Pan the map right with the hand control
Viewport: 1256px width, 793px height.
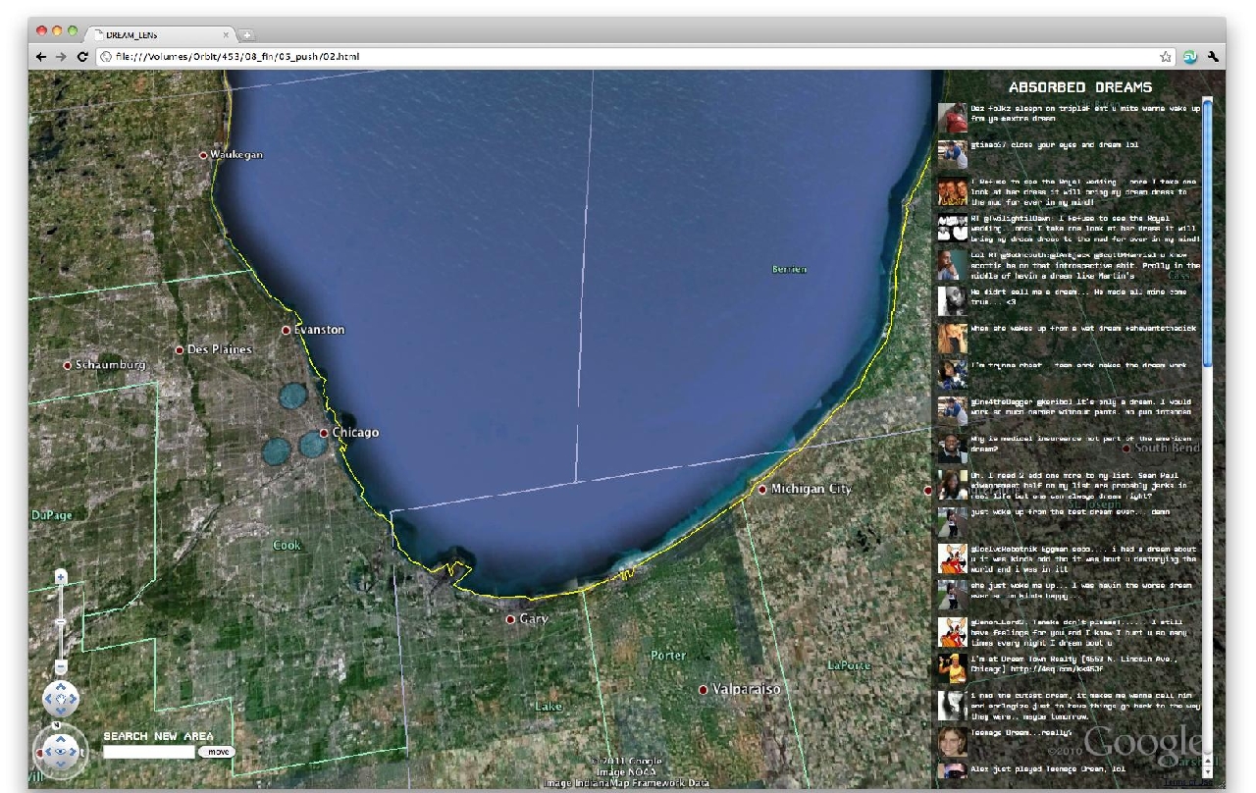coord(75,701)
